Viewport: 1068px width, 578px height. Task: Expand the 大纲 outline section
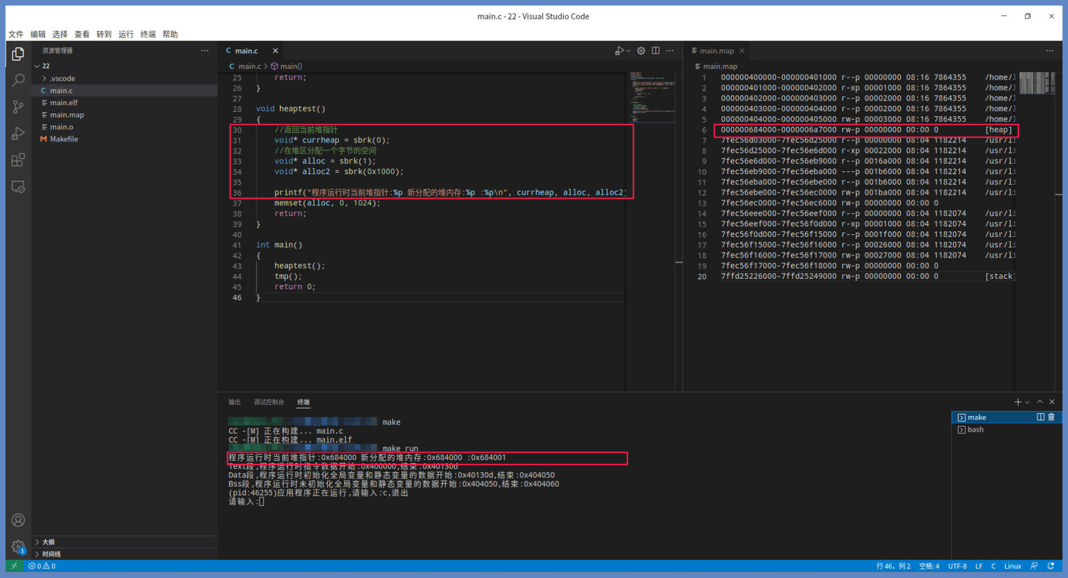tap(48, 542)
